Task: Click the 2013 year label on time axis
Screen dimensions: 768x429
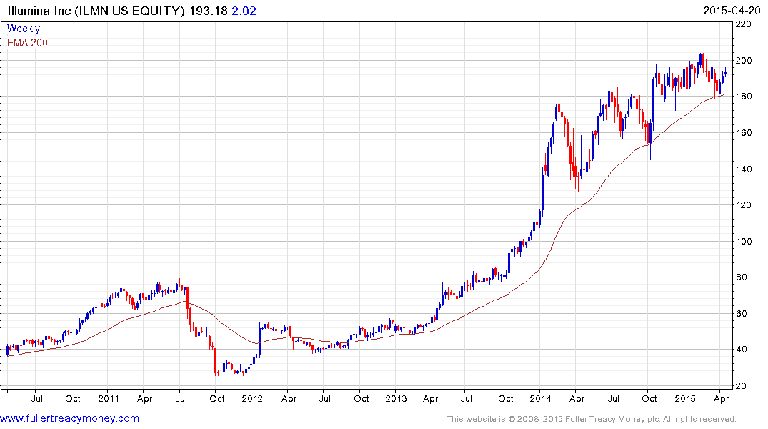Action: click(x=397, y=398)
